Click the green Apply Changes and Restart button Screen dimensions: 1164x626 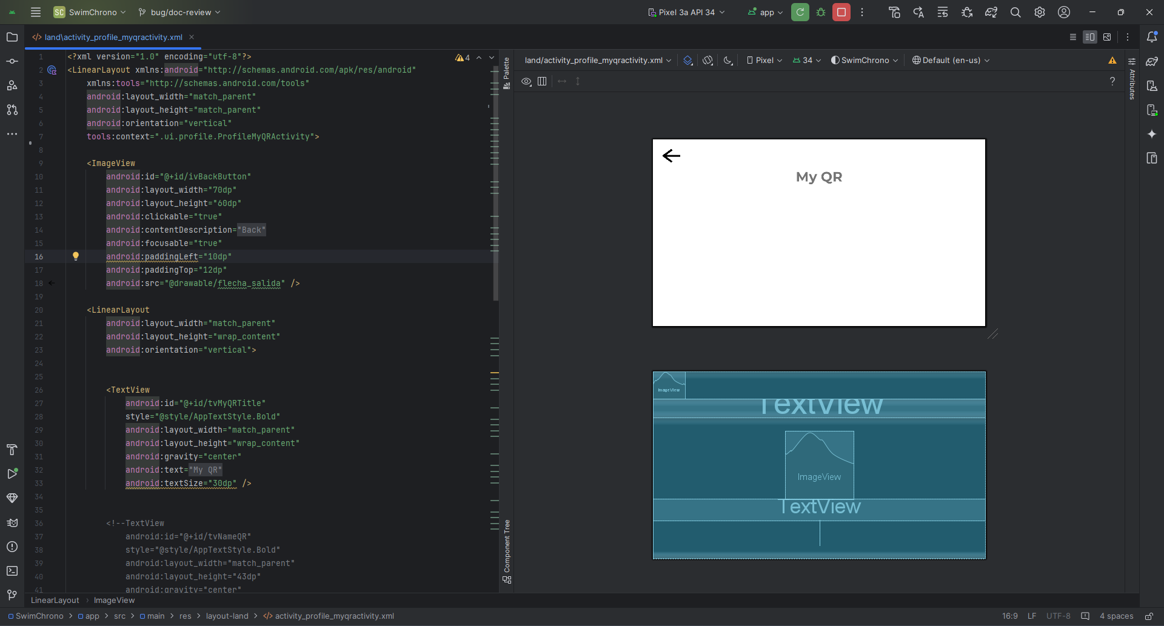[800, 12]
